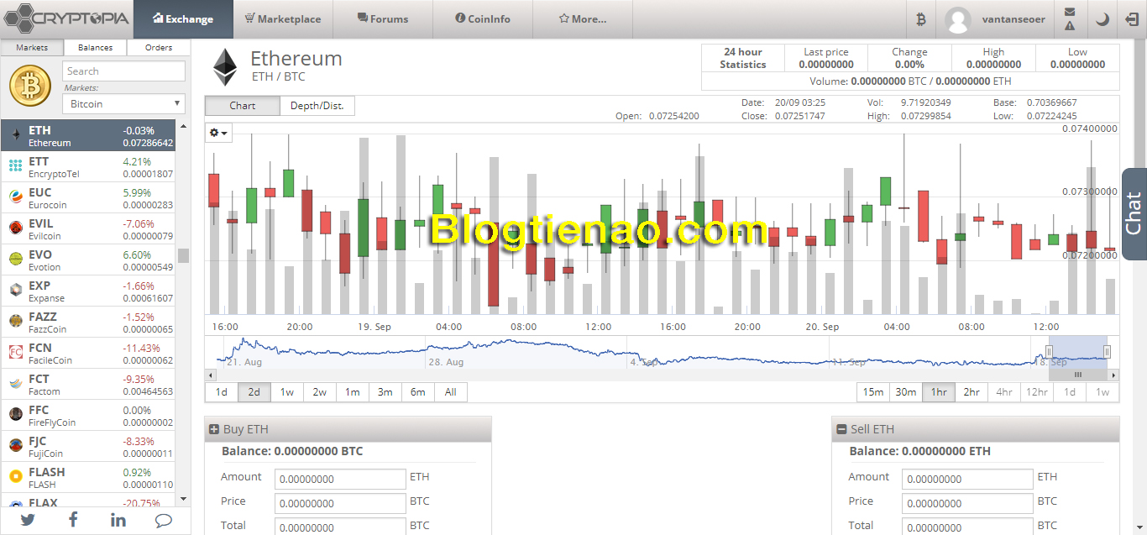The height and width of the screenshot is (535, 1147).
Task: Open the speech bubble chat icon
Action: tap(164, 520)
